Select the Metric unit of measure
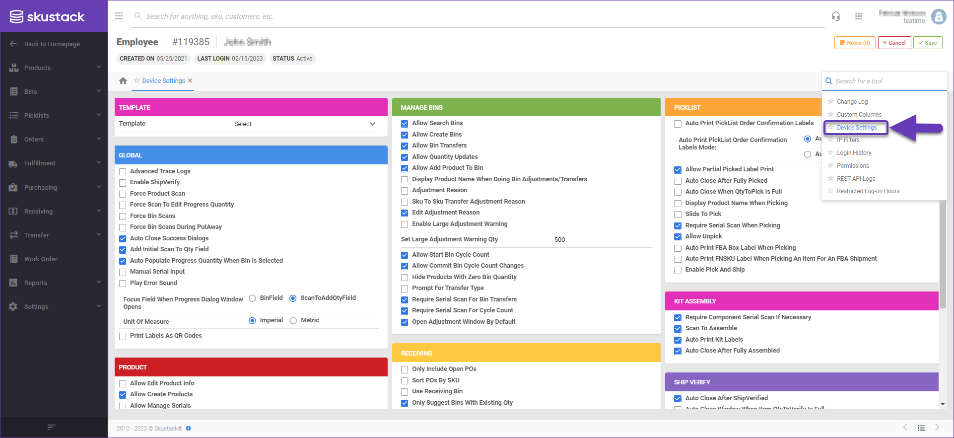954x438 pixels. (293, 321)
